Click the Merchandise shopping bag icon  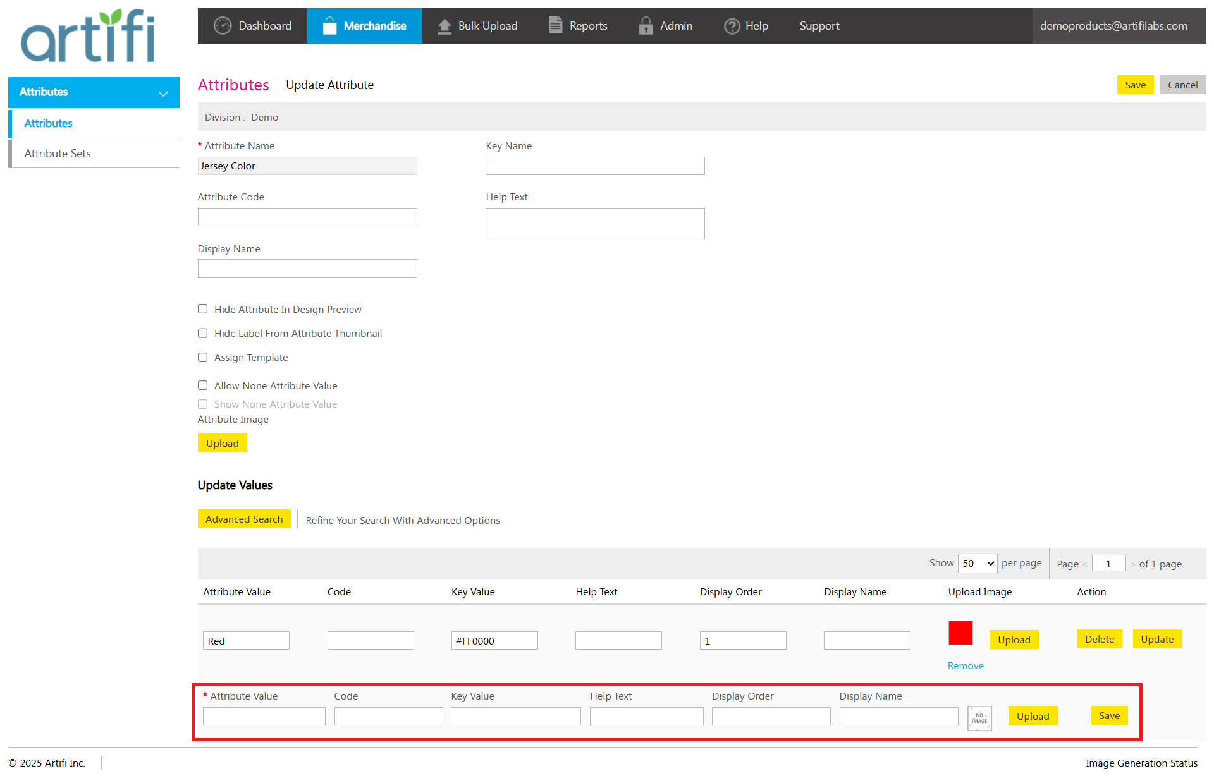point(329,26)
